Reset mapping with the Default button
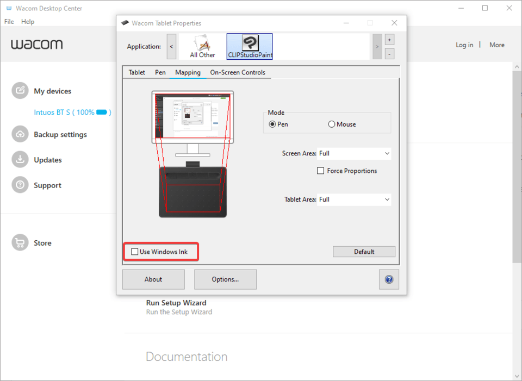 pyautogui.click(x=364, y=251)
